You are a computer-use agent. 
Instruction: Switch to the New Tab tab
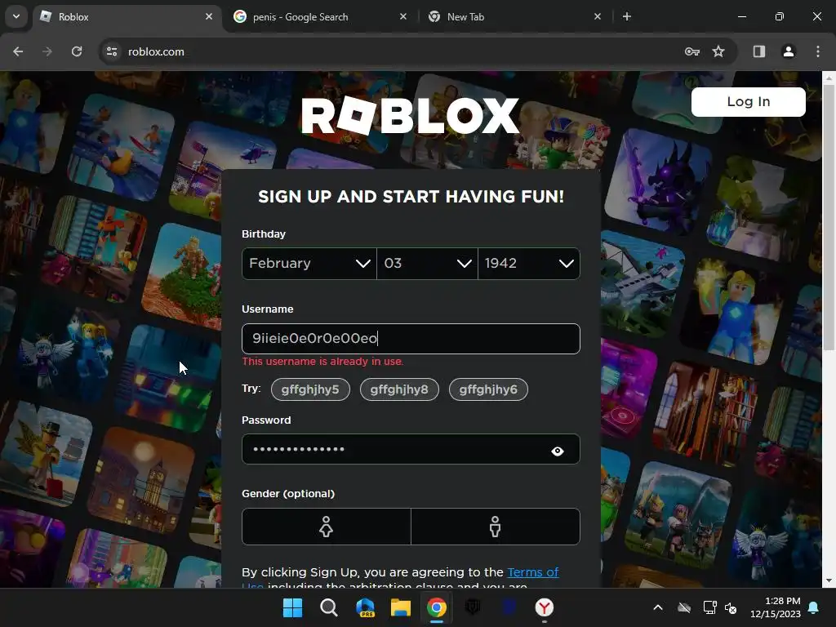(514, 18)
